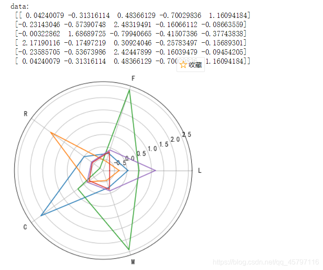Click the F axis label on the radar chart
Viewport: 323px width, 270px height.
pos(133,79)
